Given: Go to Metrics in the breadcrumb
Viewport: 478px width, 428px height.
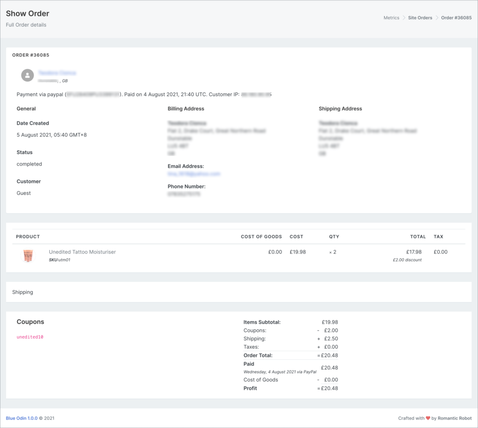Looking at the screenshot, I should (391, 18).
